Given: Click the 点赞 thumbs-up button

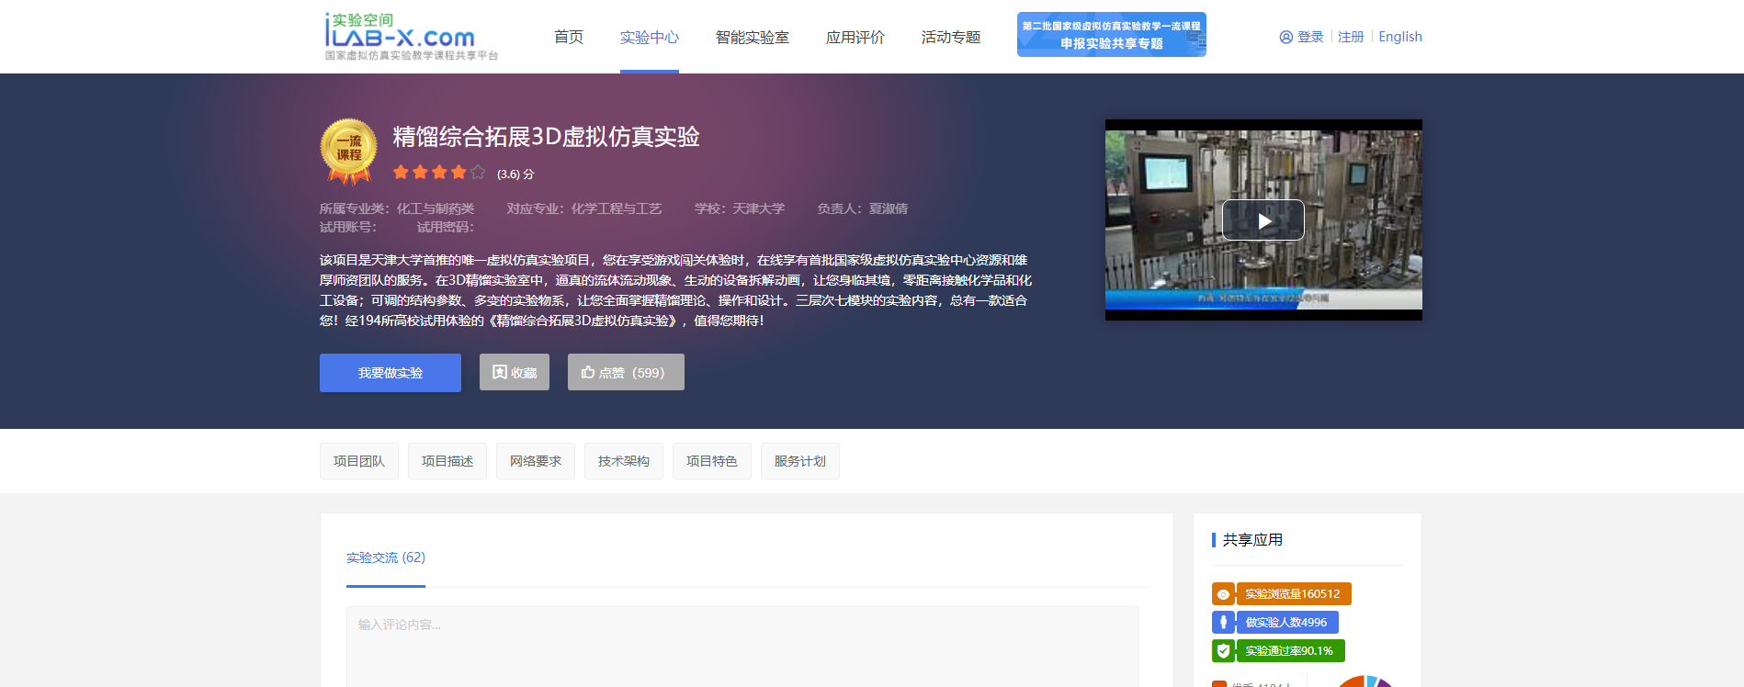Looking at the screenshot, I should pyautogui.click(x=626, y=372).
